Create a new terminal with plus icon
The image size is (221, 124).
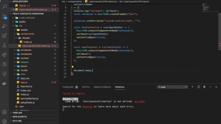tap(192, 87)
